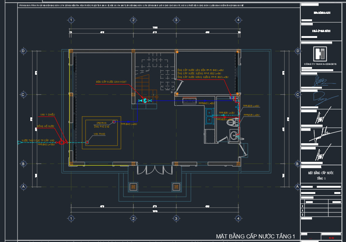Viewport: 346px width, 242px height.
Task: Select the "VAN 1 CHIỀU" annotation text
Action: 47,114
